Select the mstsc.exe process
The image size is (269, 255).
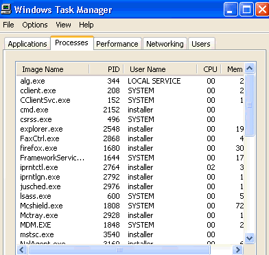coord(130,234)
